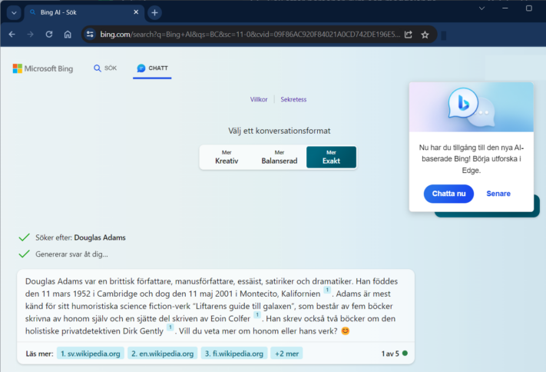Switch to the SÖK tab
546x372 pixels.
[x=105, y=68]
